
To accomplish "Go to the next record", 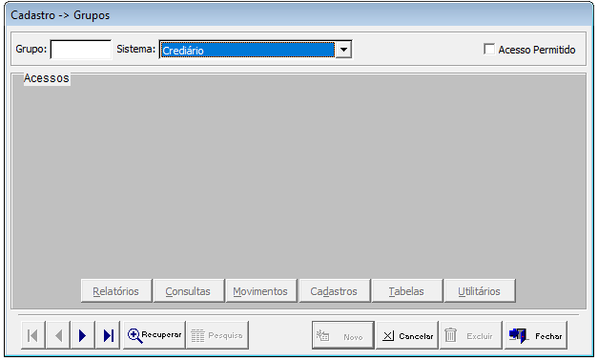I will (x=82, y=335).
